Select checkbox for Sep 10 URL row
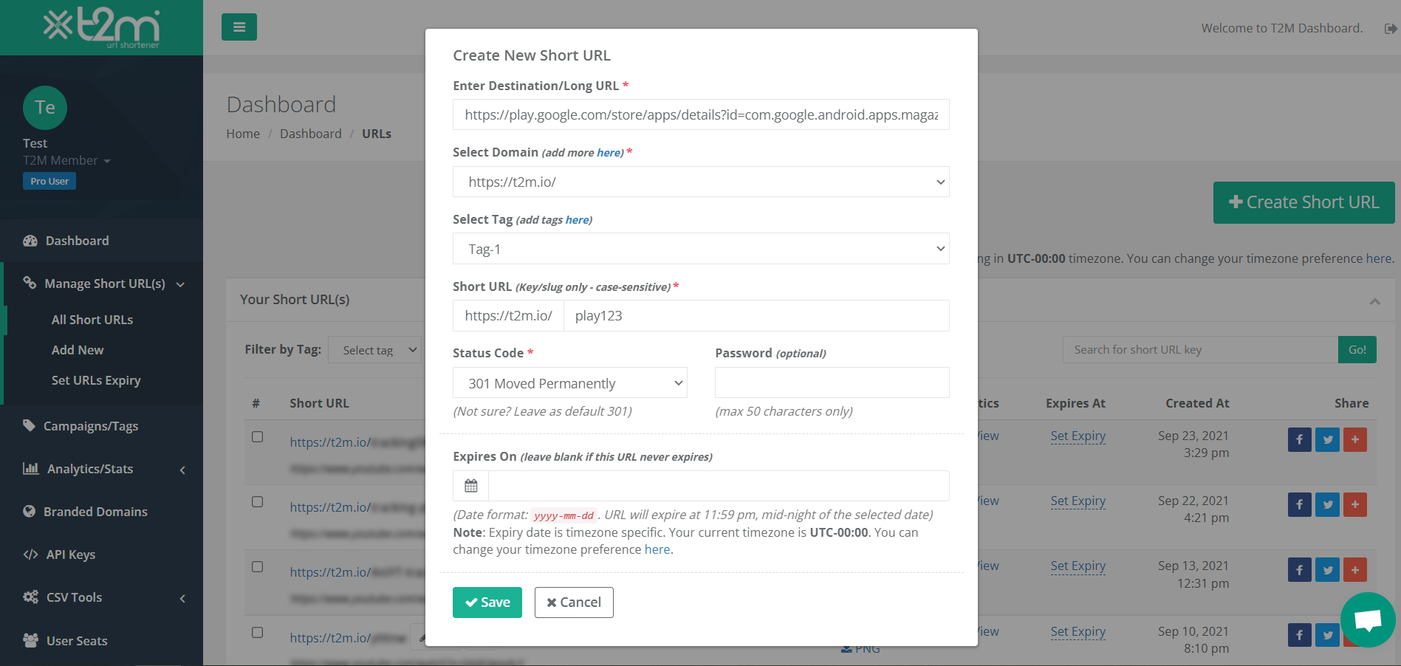This screenshot has height=666, width=1401. [257, 632]
